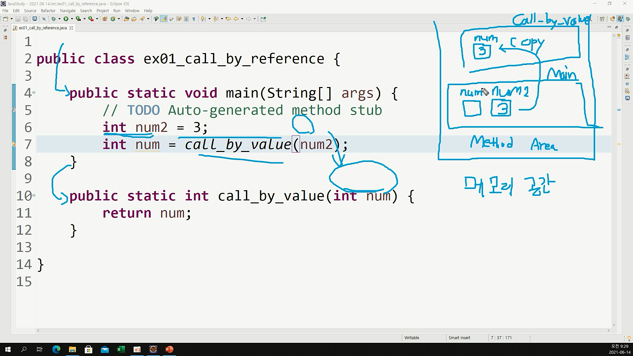Open dropdown arrow next to Run button
The height and width of the screenshot is (356, 633).
72,19
